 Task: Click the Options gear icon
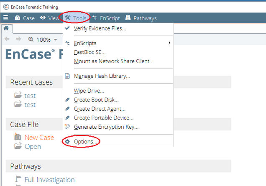coord(67,142)
